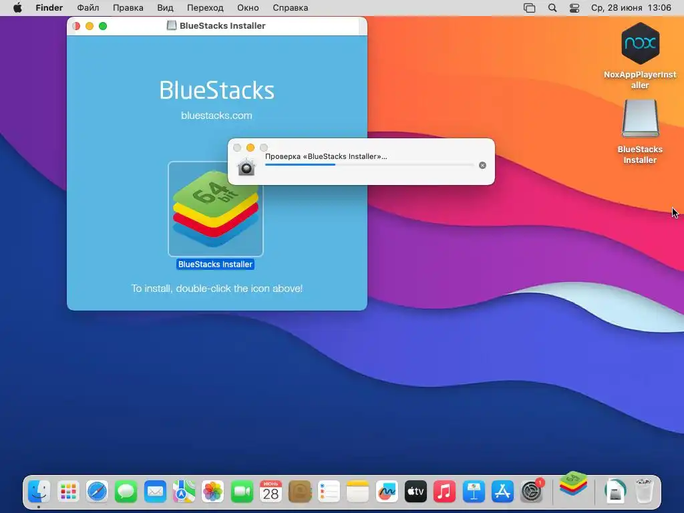Open Messages app in the Dock
Viewport: 684px width, 513px height.
pyautogui.click(x=126, y=492)
